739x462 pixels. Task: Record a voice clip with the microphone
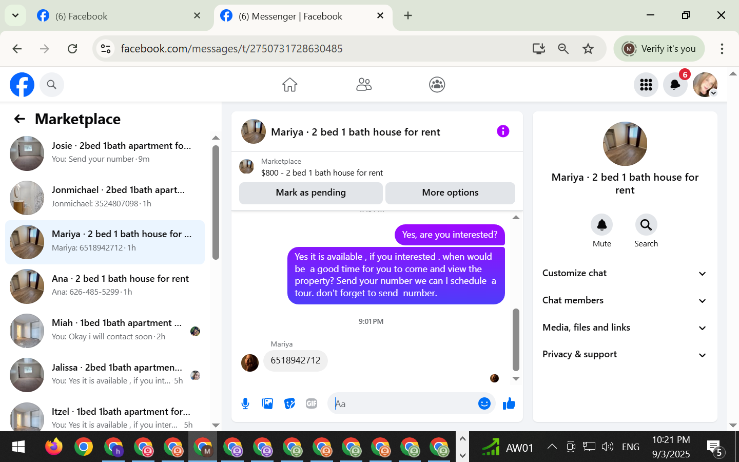[x=245, y=404]
